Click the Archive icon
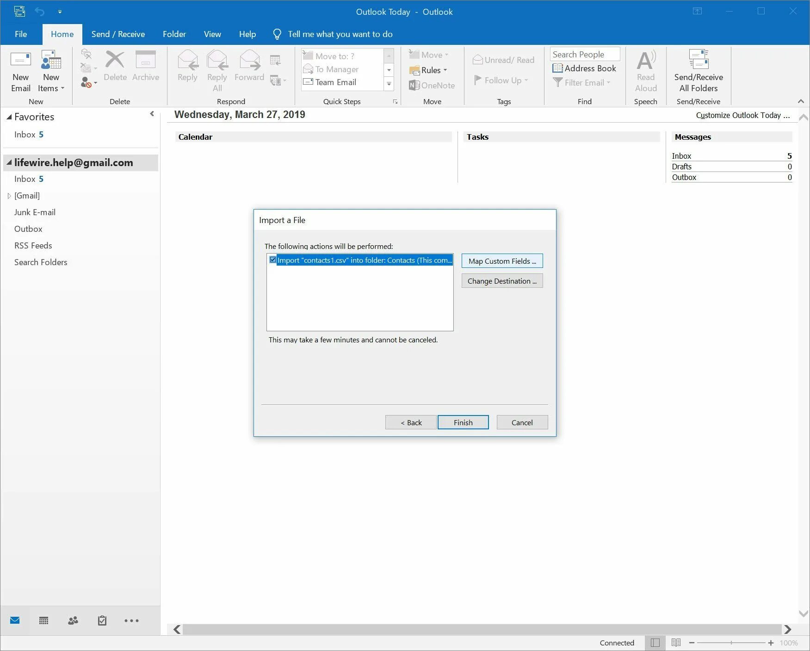Image resolution: width=810 pixels, height=651 pixels. coord(146,66)
